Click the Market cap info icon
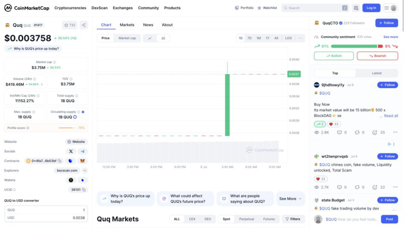The width and height of the screenshot is (404, 228). (x=54, y=62)
